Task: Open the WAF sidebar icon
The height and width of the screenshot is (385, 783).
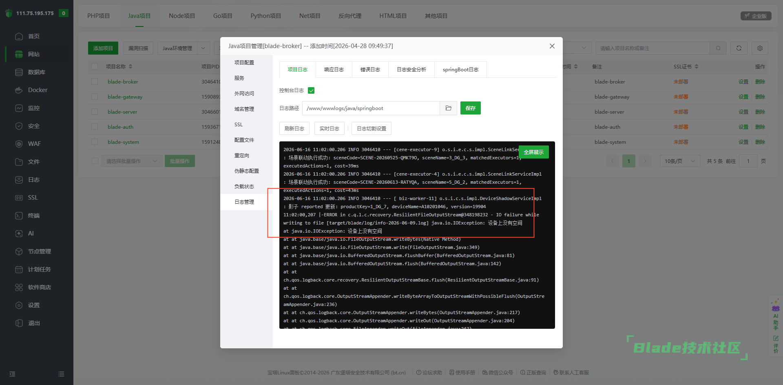Action: [x=19, y=144]
